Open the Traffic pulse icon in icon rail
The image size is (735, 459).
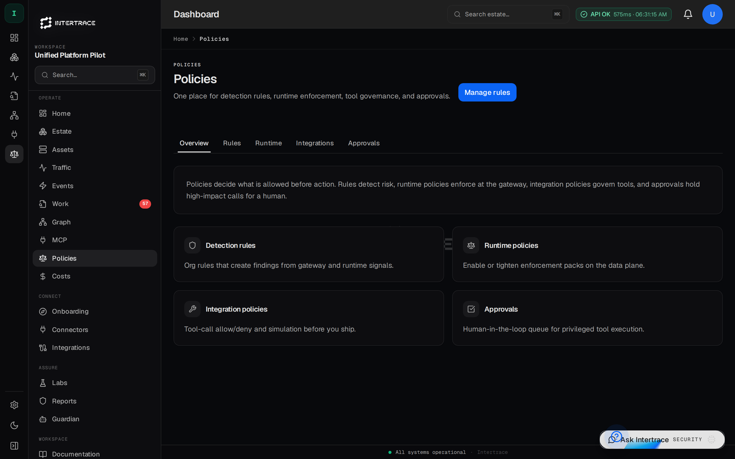[x=14, y=76]
